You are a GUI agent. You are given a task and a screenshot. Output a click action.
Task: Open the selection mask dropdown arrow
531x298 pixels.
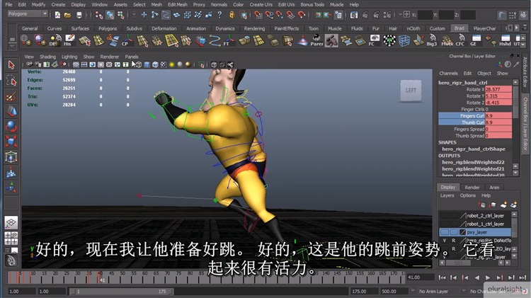point(135,15)
